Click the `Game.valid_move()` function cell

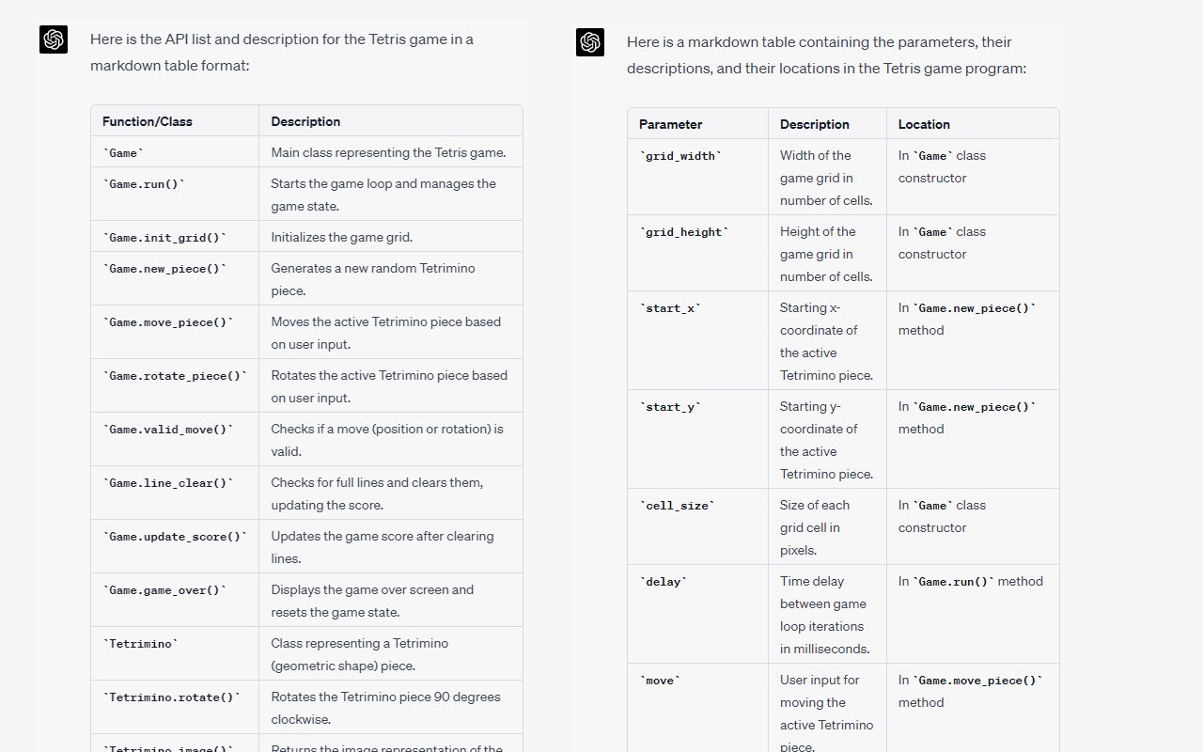(x=167, y=429)
